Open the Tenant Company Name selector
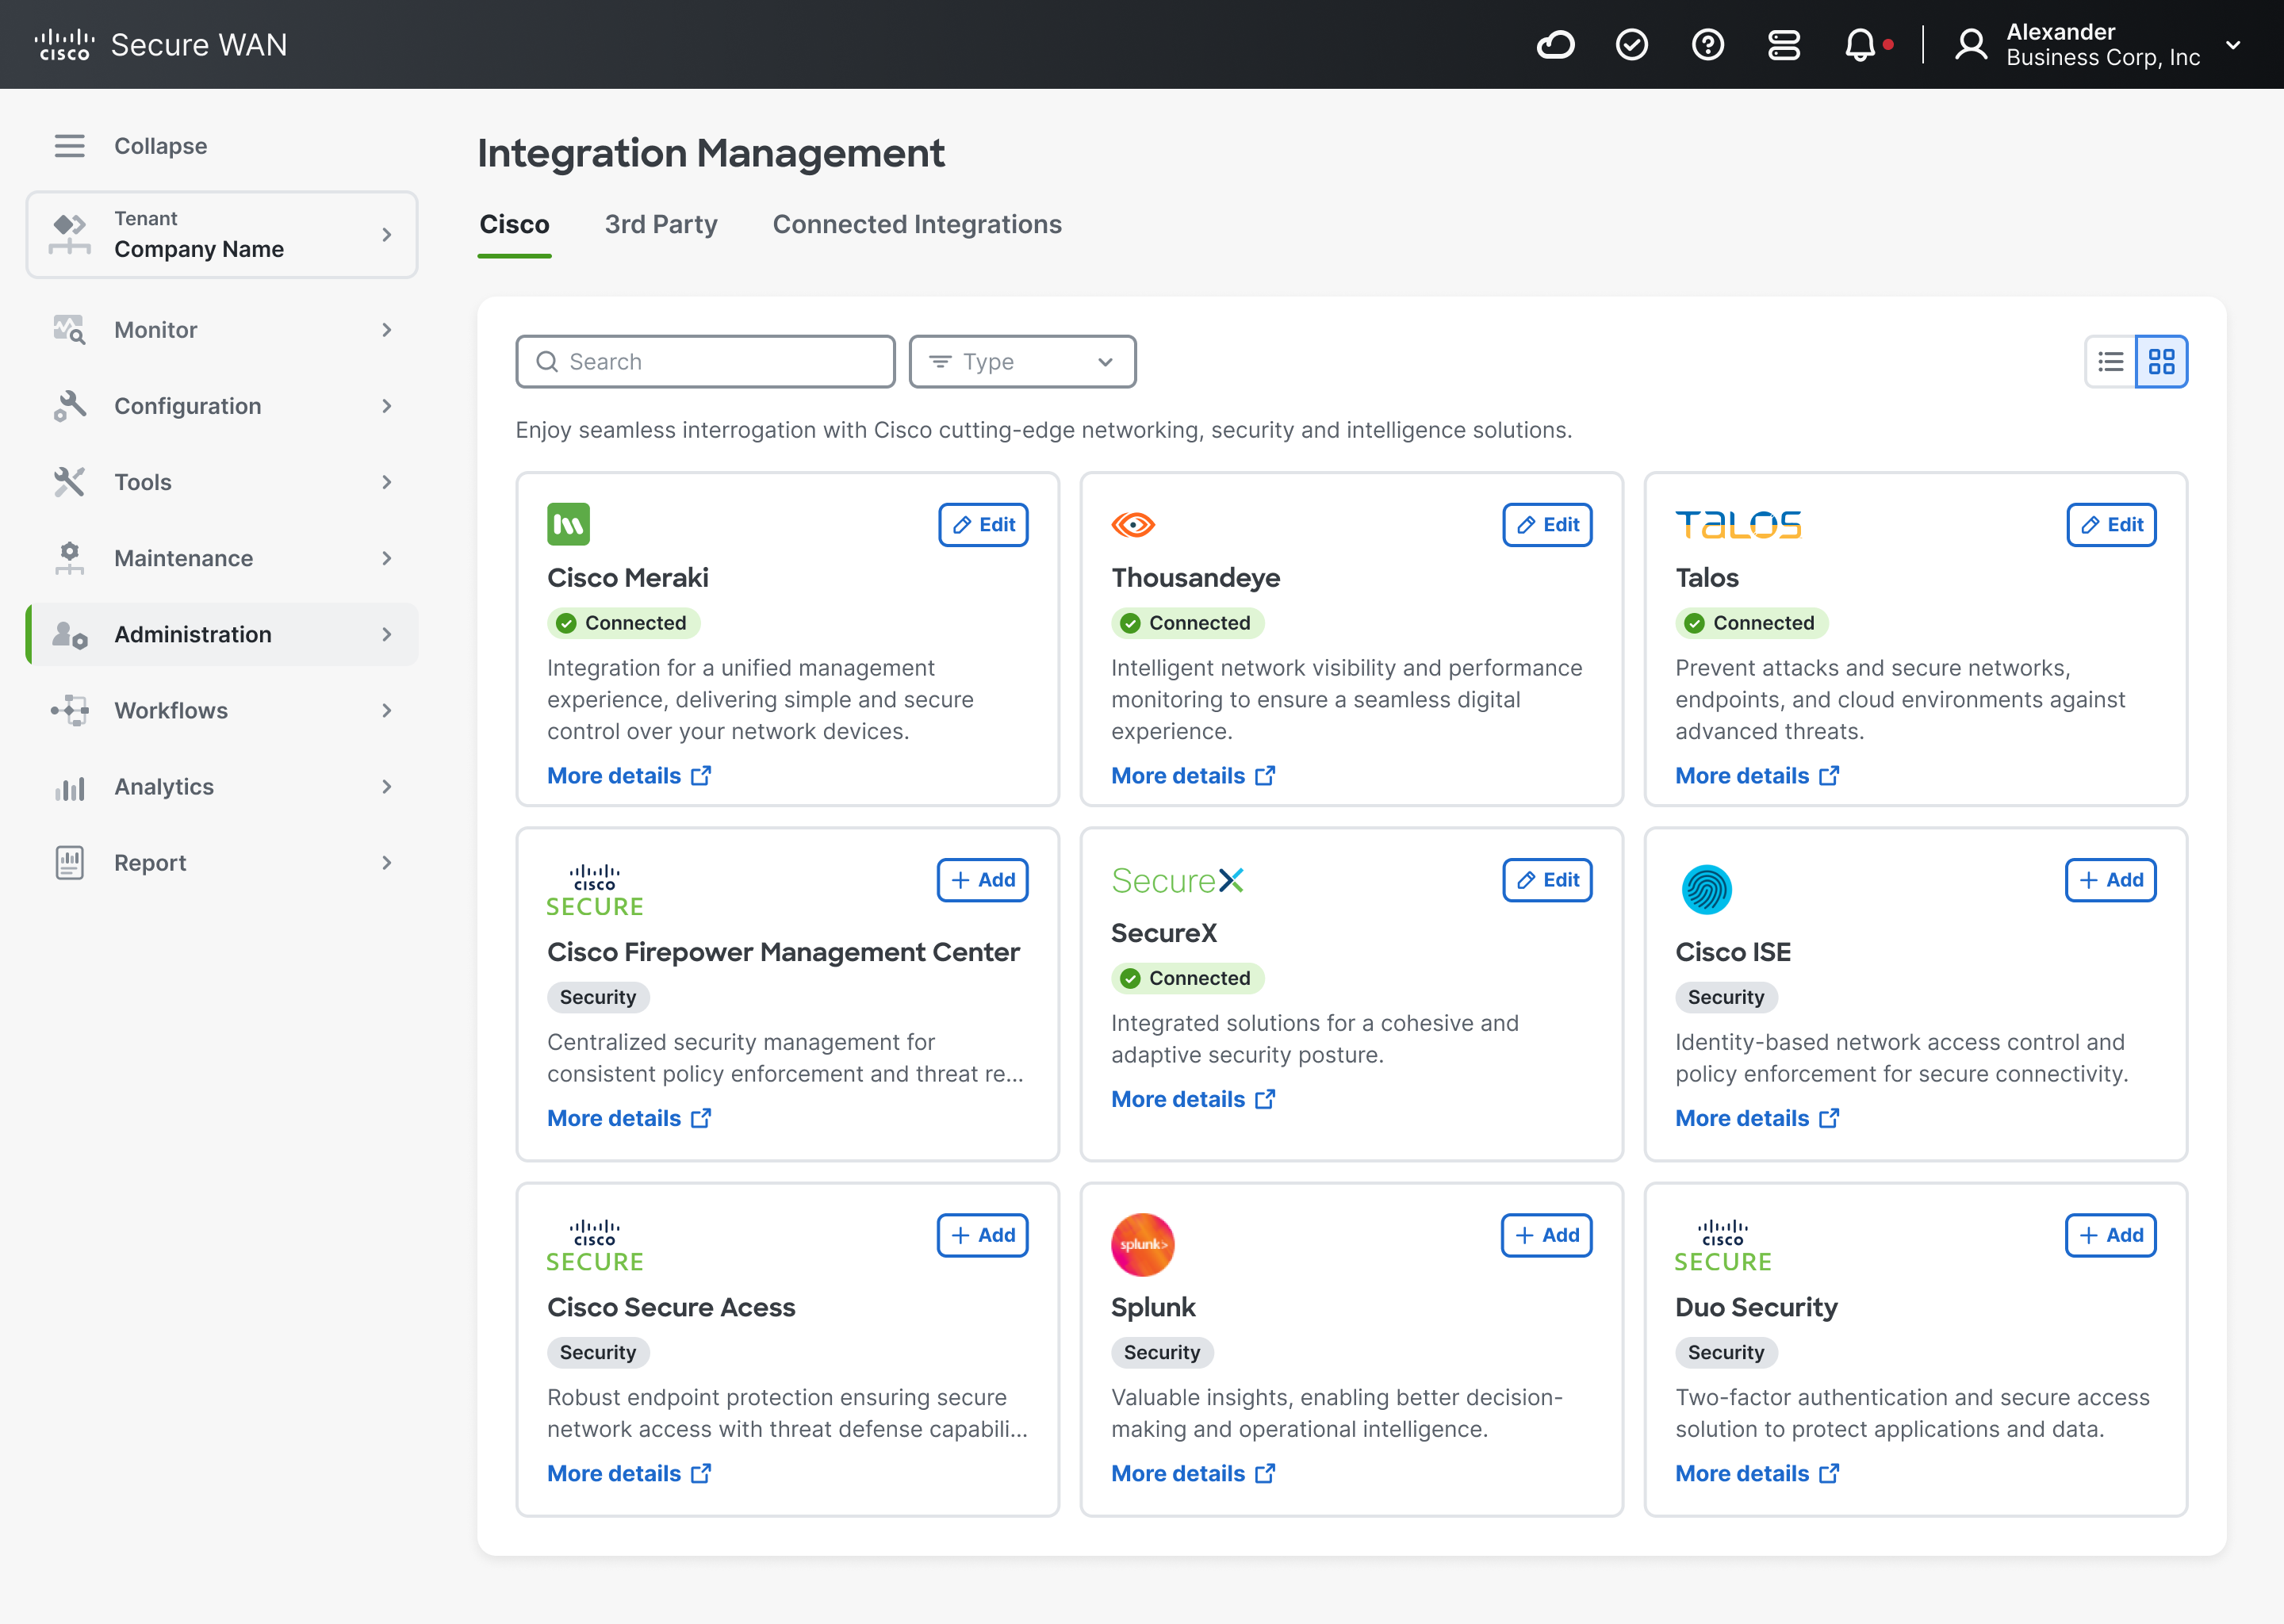Image resolution: width=2284 pixels, height=1624 pixels. [x=221, y=235]
